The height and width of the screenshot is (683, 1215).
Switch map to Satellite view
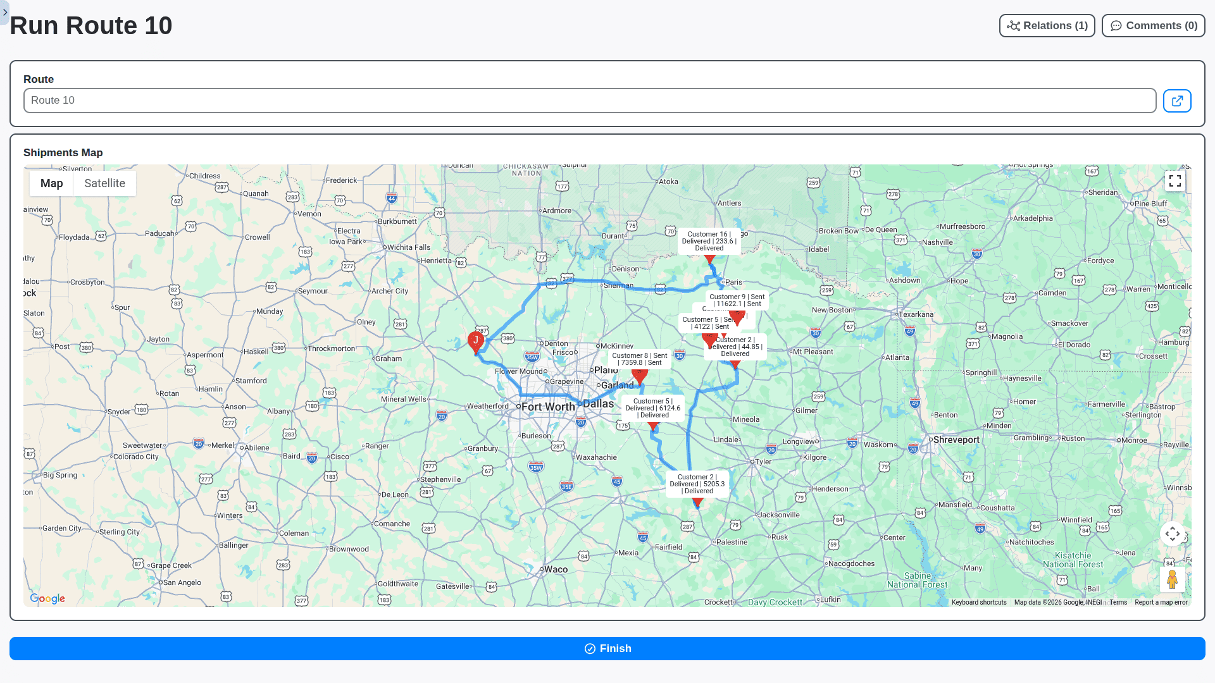pos(104,183)
